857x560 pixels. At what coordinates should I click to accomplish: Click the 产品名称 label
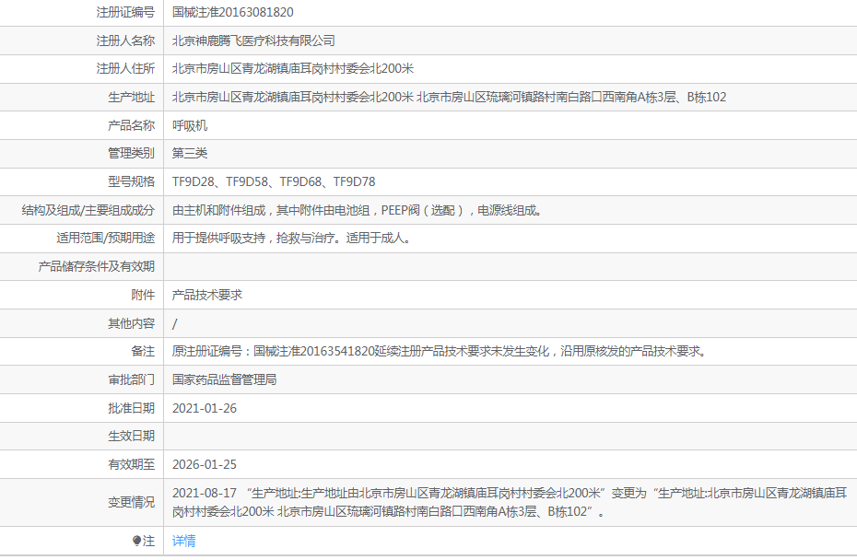tap(131, 125)
